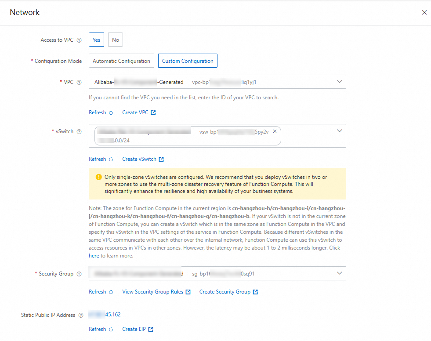Open the VPC dropdown list
The image size is (431, 341).
click(217, 82)
